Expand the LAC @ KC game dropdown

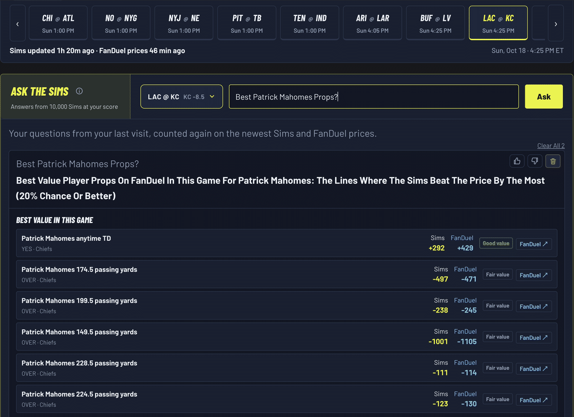(x=182, y=97)
